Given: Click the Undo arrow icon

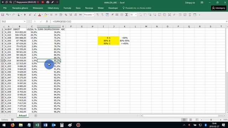Looking at the screenshot, I should coord(7,15).
